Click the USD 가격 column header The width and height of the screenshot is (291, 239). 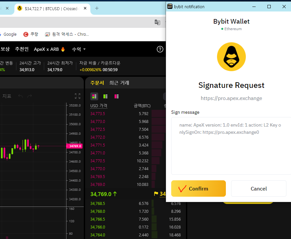99,106
